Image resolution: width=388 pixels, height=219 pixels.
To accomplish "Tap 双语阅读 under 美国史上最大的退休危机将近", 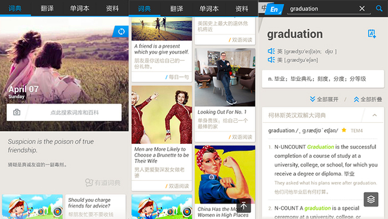I will (x=241, y=40).
